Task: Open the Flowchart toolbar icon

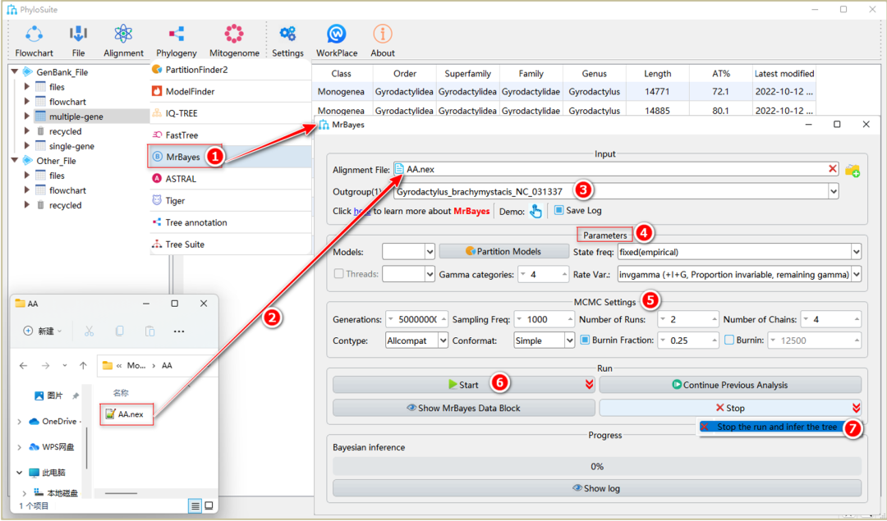Action: 34,34
